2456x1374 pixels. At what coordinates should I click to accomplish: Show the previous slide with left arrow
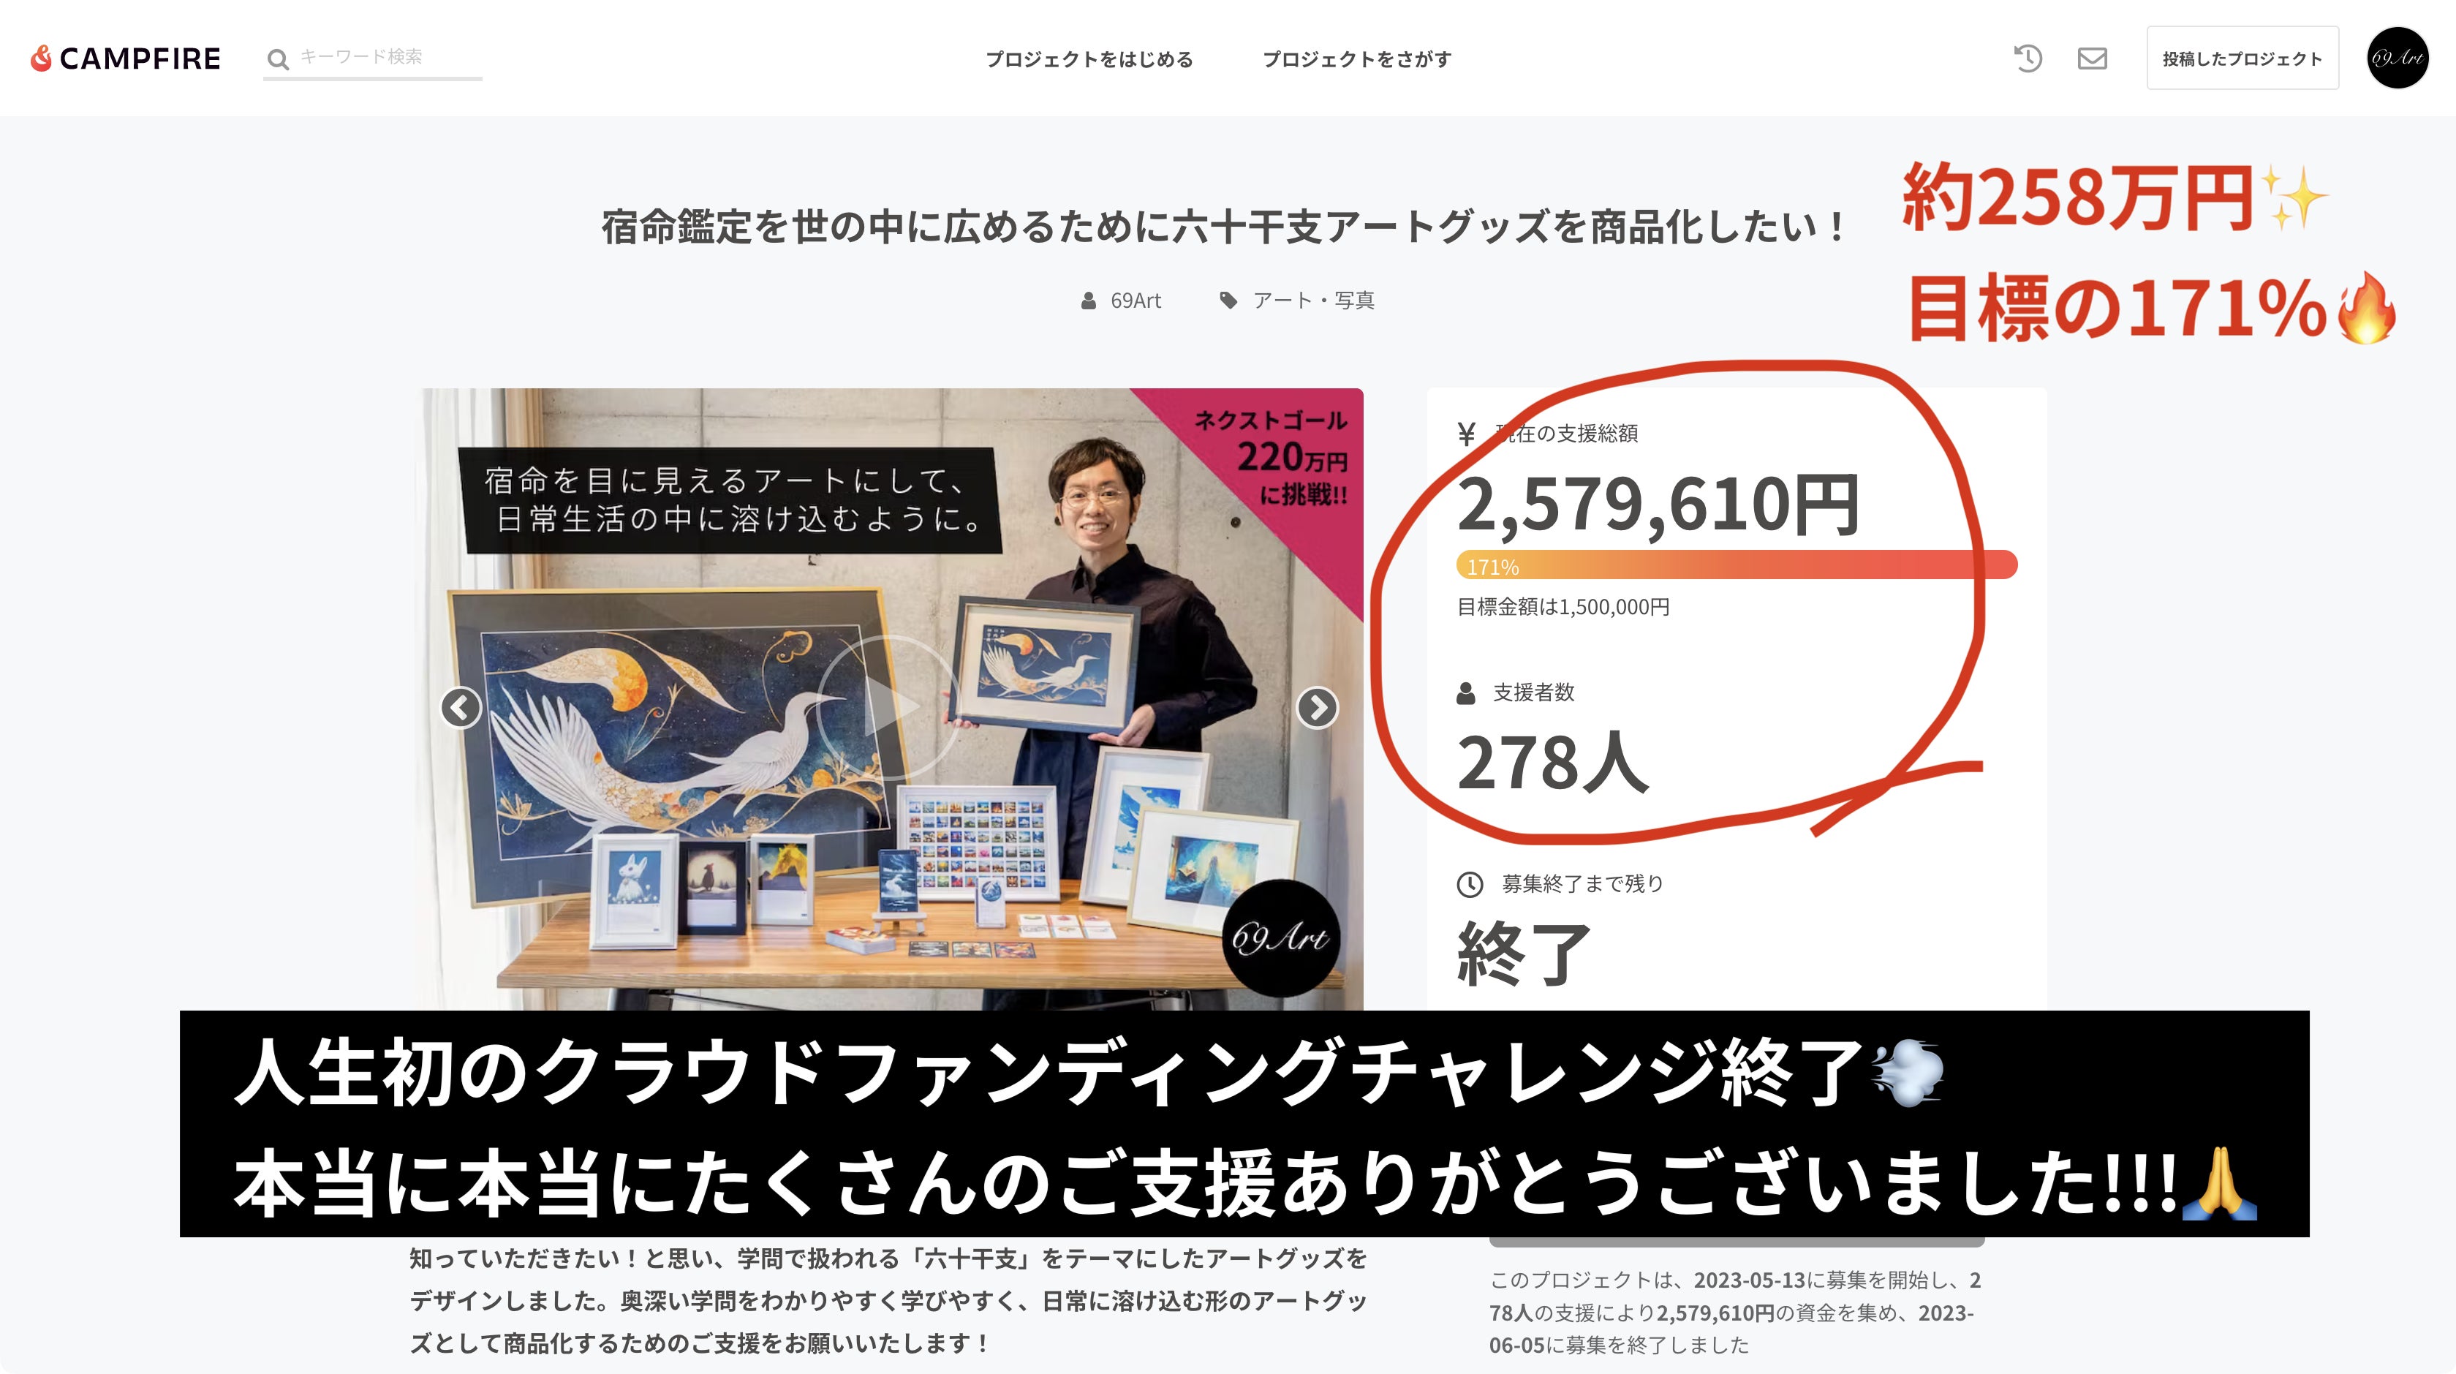pos(461,708)
